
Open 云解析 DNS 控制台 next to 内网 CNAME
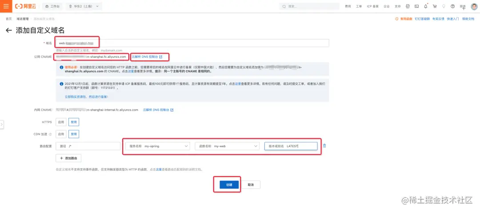158,110
